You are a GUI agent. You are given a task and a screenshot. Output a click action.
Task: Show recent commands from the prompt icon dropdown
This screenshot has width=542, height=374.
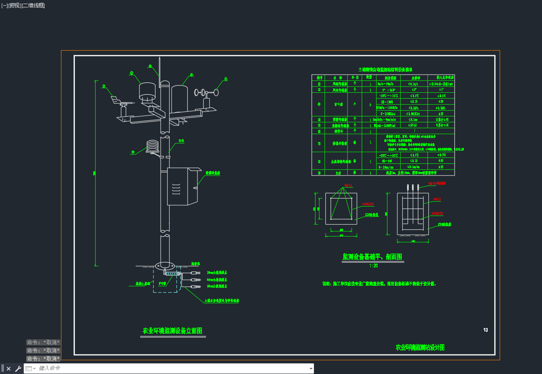31,369
